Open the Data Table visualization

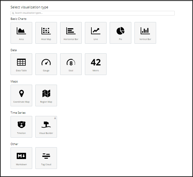tap(21, 64)
